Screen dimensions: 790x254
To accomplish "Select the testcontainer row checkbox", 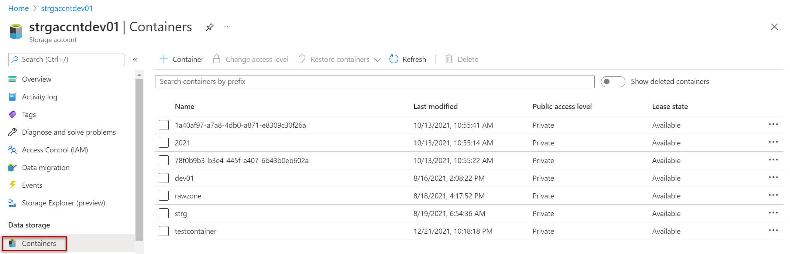I will click(164, 231).
